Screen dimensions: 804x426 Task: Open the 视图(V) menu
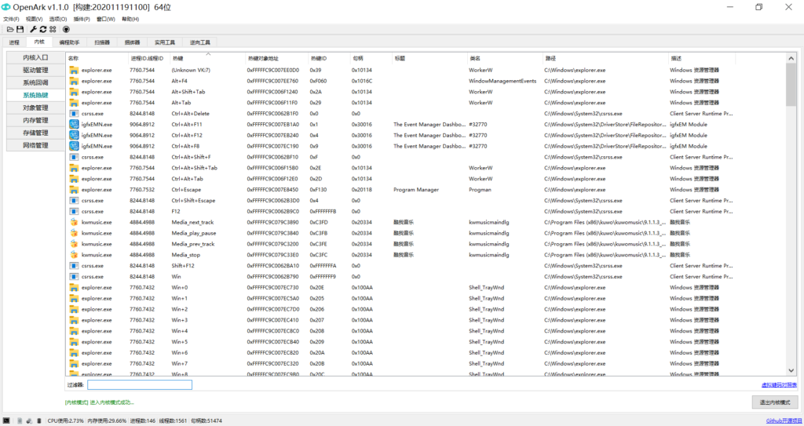pyautogui.click(x=35, y=19)
